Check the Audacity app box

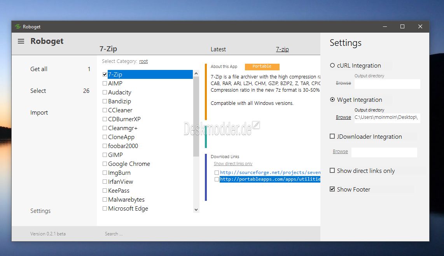pos(105,92)
